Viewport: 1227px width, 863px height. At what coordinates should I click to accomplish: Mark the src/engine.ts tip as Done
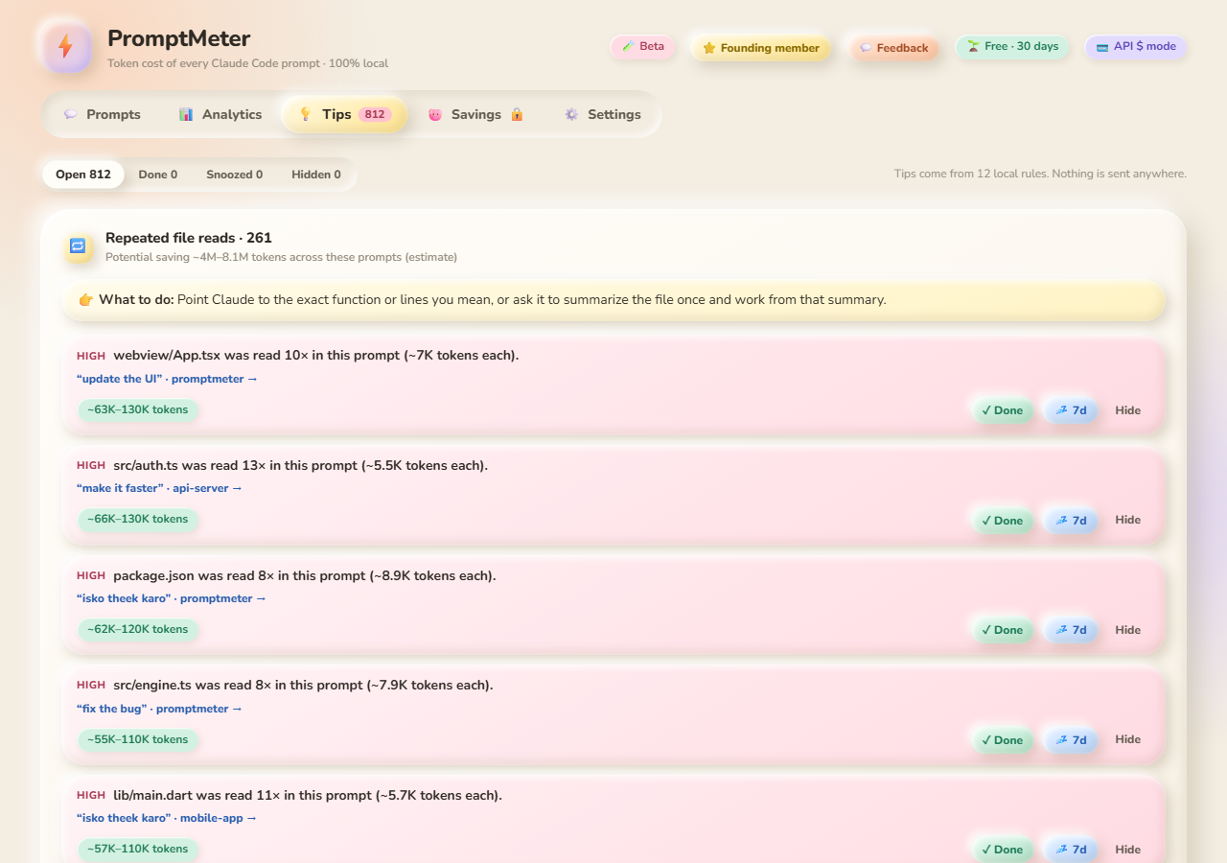click(1003, 740)
